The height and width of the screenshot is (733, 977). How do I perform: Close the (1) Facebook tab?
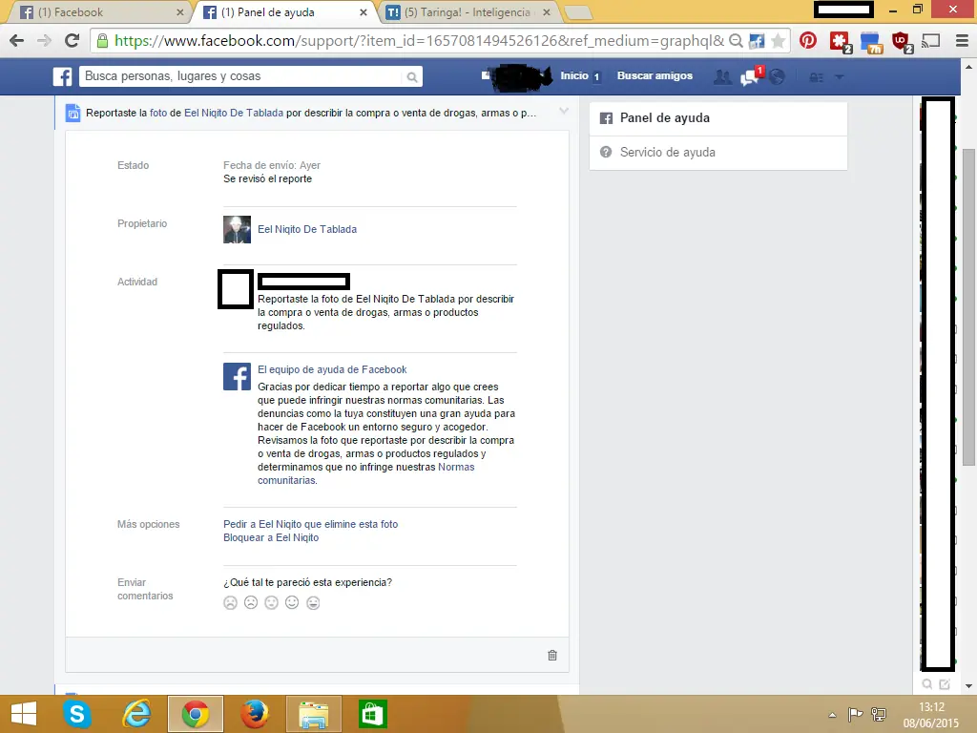click(x=180, y=12)
